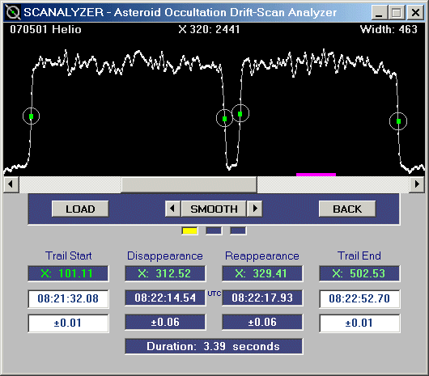
Task: Click the right arrow of horizontal scrollbar
Action: [417, 184]
